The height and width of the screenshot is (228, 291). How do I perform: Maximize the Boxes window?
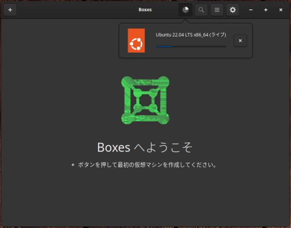click(266, 10)
